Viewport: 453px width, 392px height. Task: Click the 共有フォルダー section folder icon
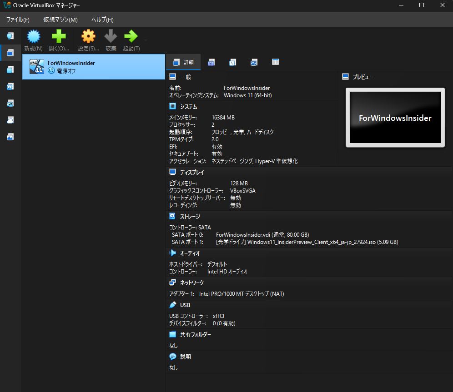click(172, 334)
